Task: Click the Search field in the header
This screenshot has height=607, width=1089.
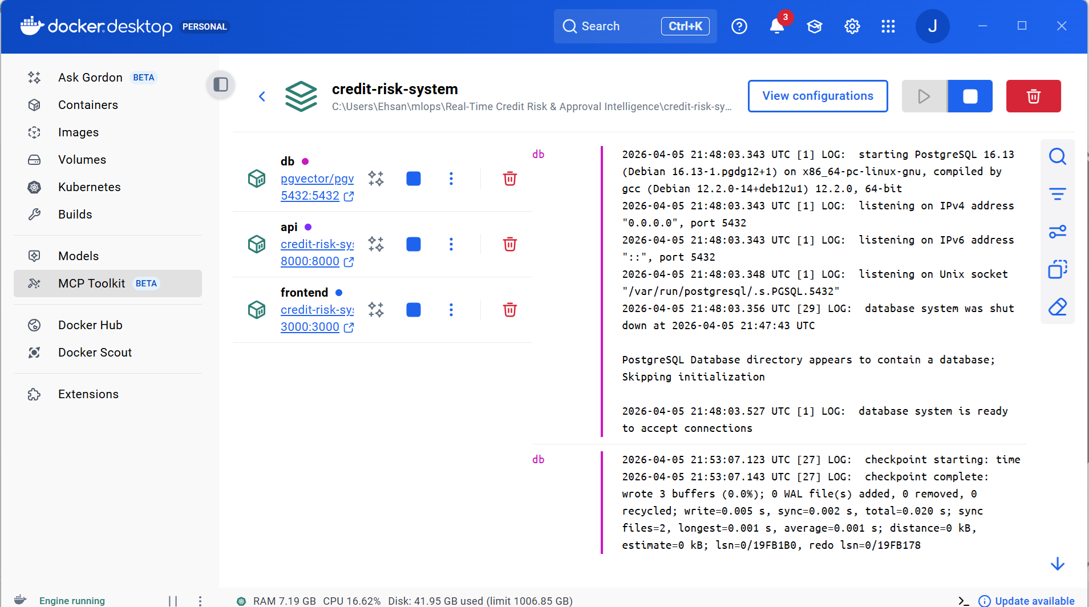Action: coord(610,26)
